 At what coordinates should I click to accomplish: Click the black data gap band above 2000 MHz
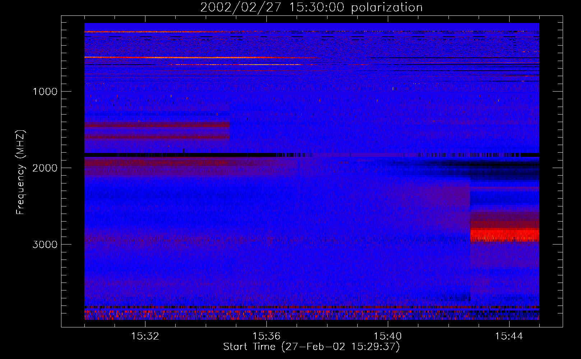[x=312, y=155]
